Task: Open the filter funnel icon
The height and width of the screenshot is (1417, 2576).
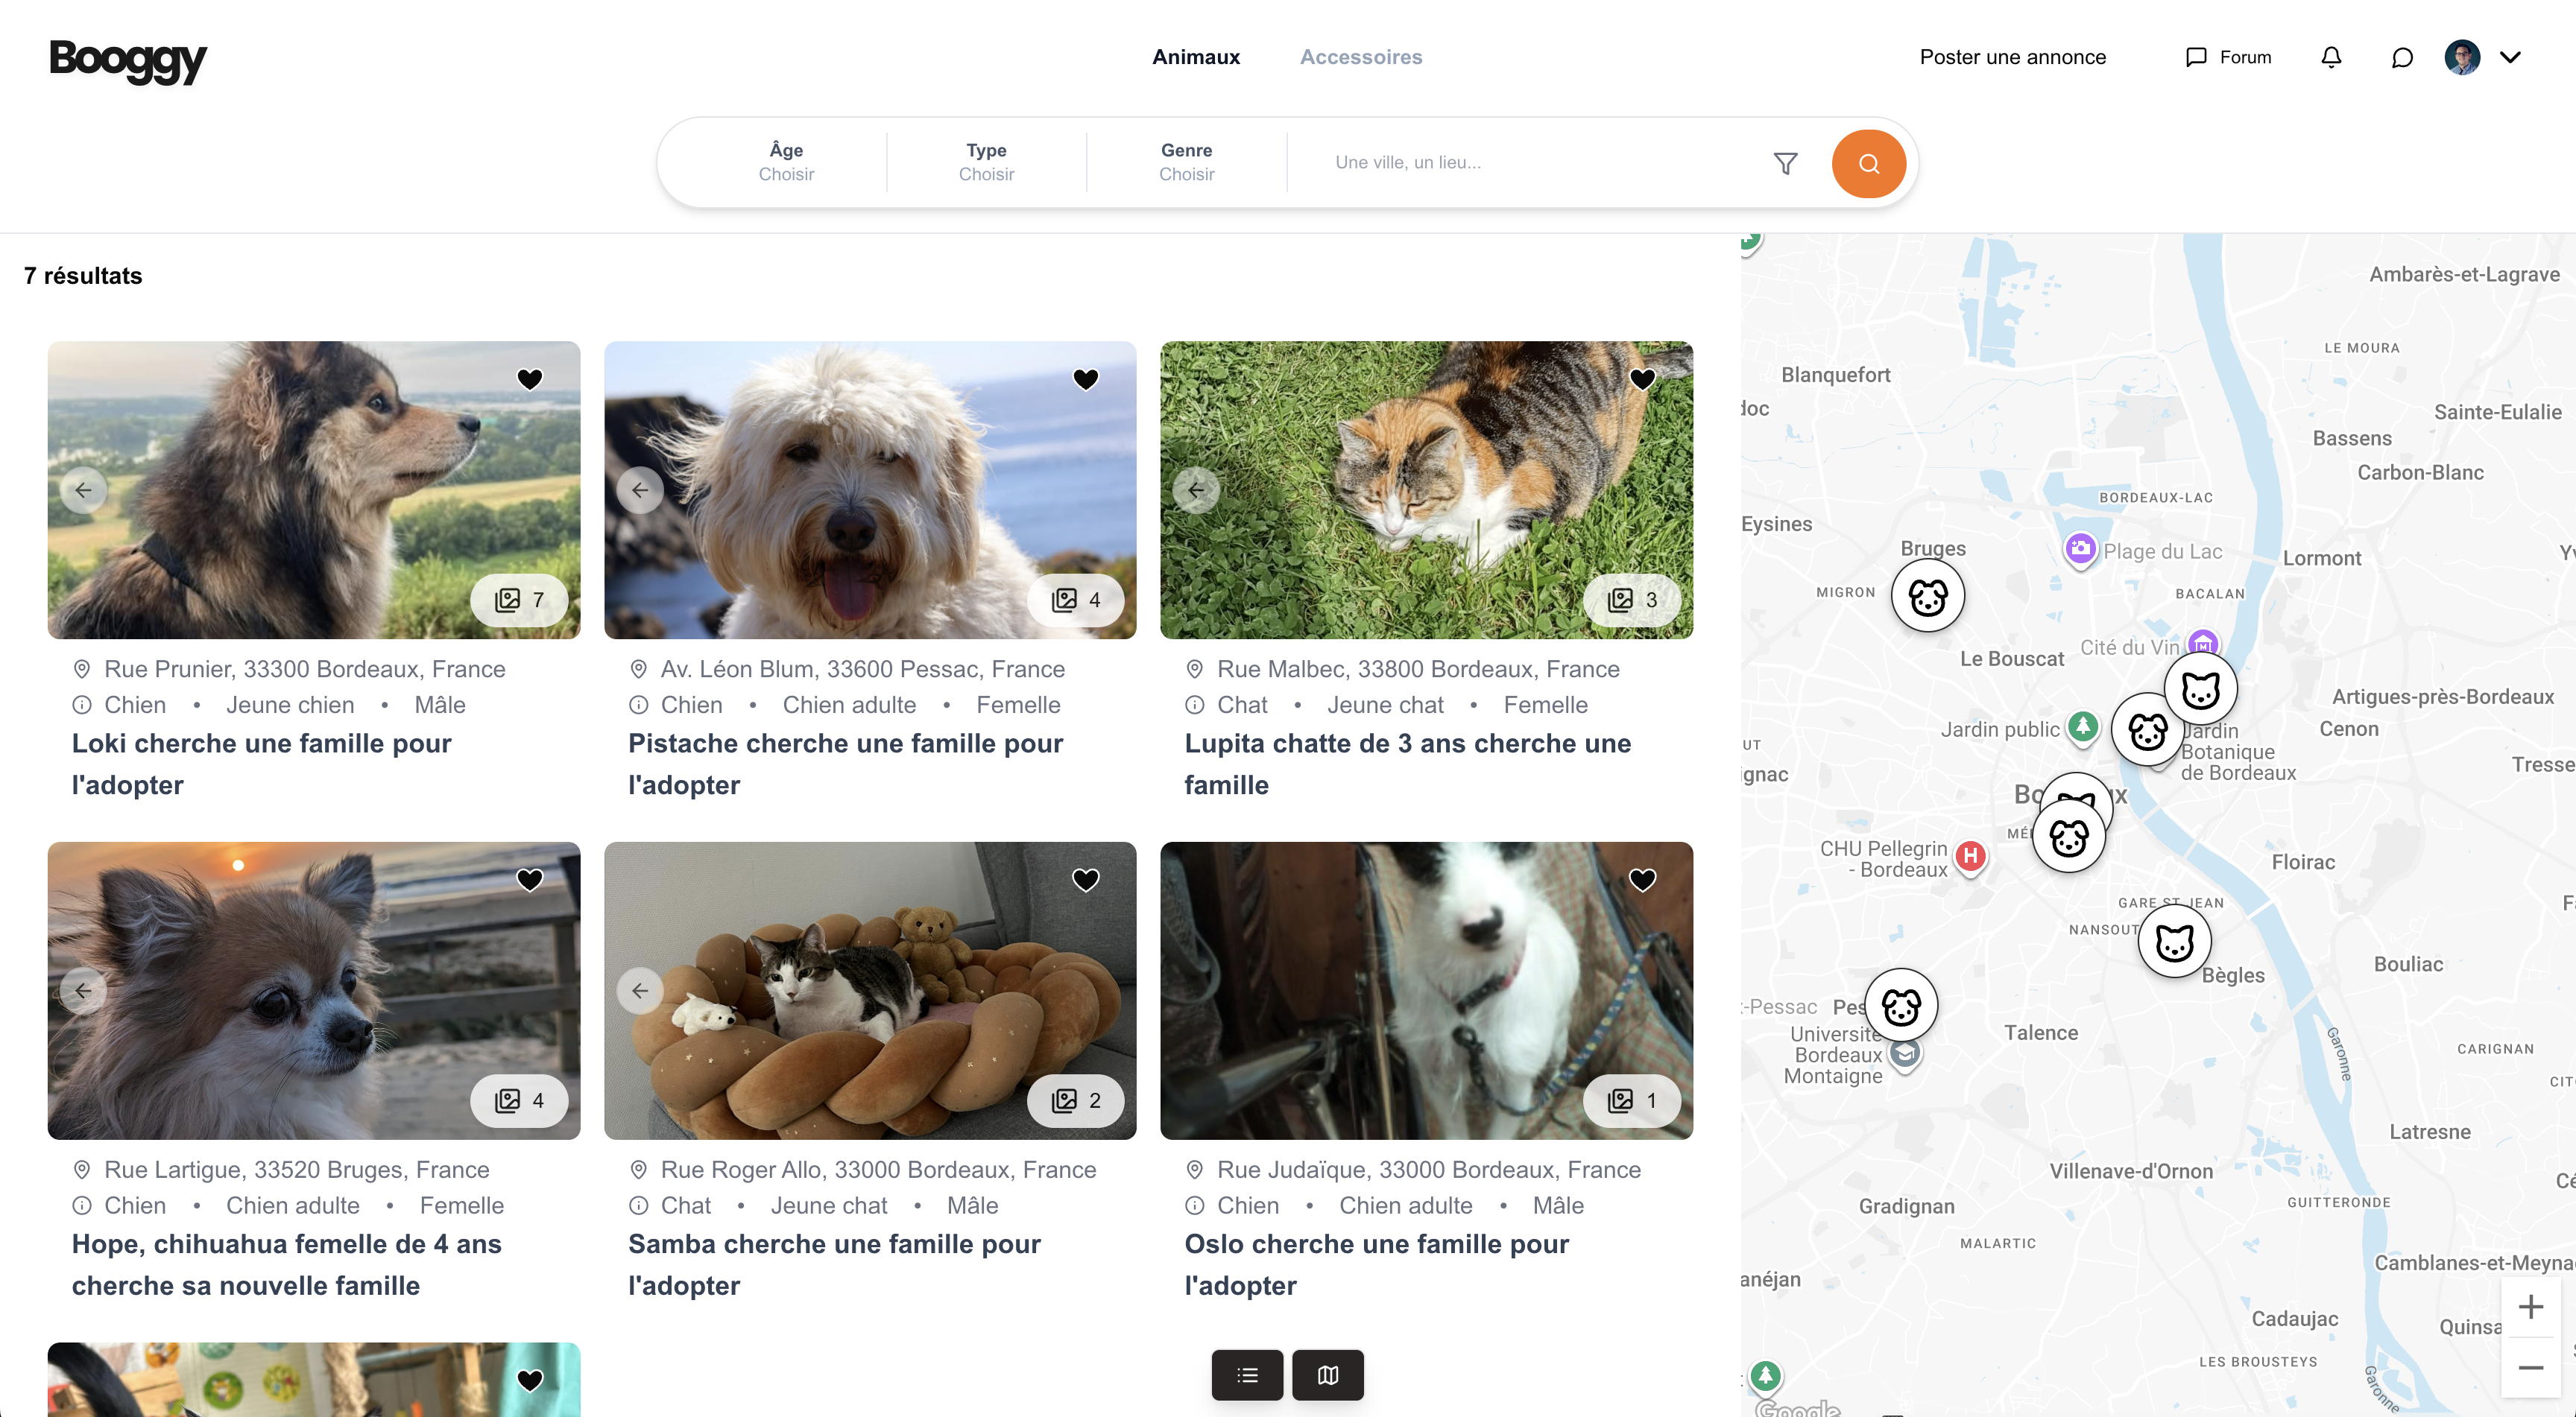Action: [1785, 163]
